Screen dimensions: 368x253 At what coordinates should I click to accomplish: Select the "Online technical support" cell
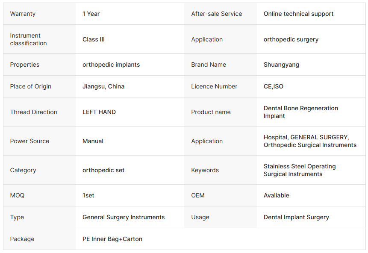pyautogui.click(x=298, y=14)
